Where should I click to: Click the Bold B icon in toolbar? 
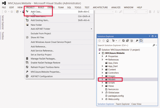[x=150, y=12]
